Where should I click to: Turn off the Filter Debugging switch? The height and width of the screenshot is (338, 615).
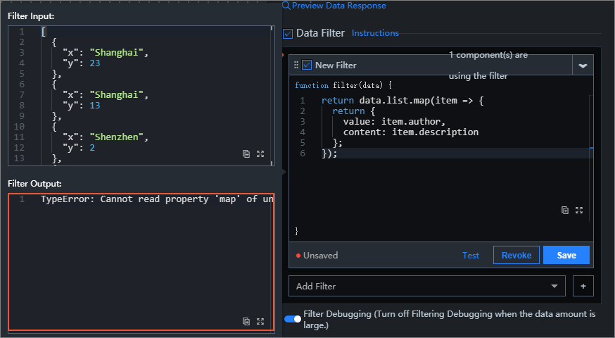pyautogui.click(x=292, y=319)
